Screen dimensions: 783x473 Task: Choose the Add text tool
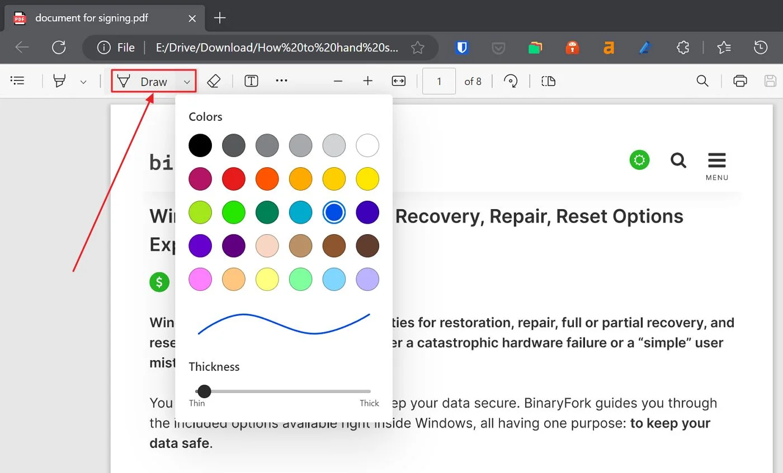(252, 81)
